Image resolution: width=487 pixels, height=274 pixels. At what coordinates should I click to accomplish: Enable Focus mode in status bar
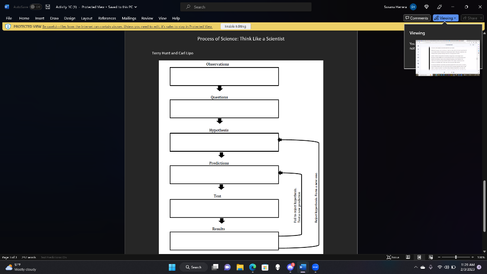click(393, 257)
